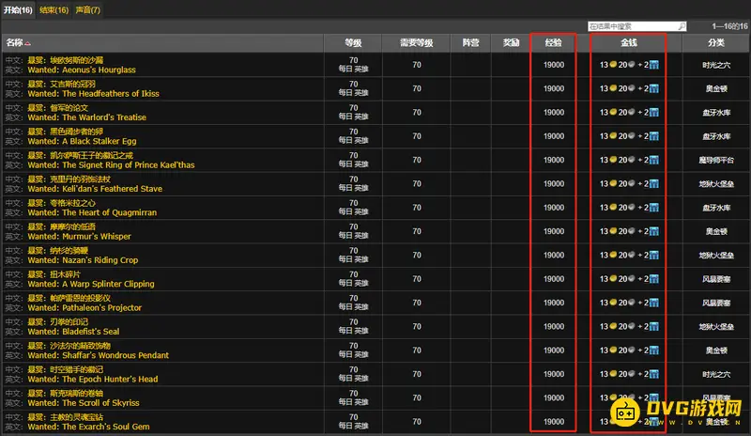Open 地狱火堡垒 category in Keli'dan's Stave row
Screen dimensions: 751x436
click(716, 184)
